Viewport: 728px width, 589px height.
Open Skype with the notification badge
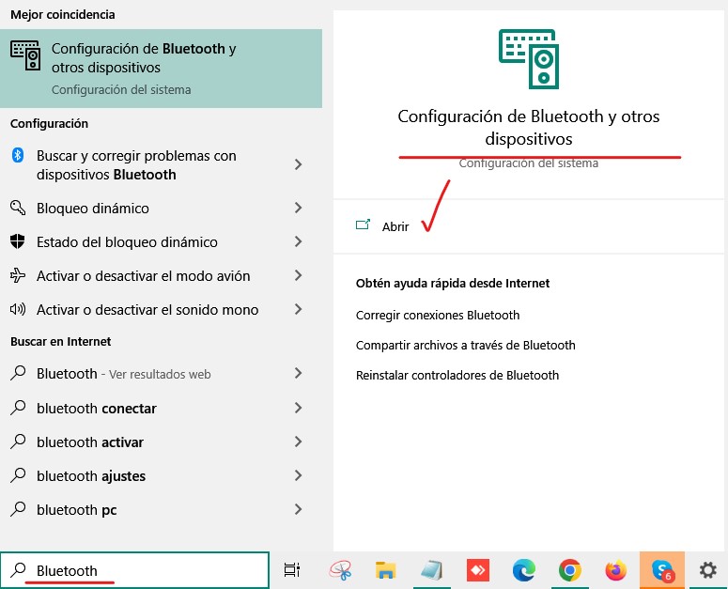pos(662,569)
